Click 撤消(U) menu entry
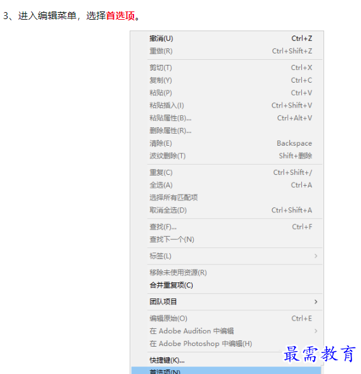 tap(226, 38)
